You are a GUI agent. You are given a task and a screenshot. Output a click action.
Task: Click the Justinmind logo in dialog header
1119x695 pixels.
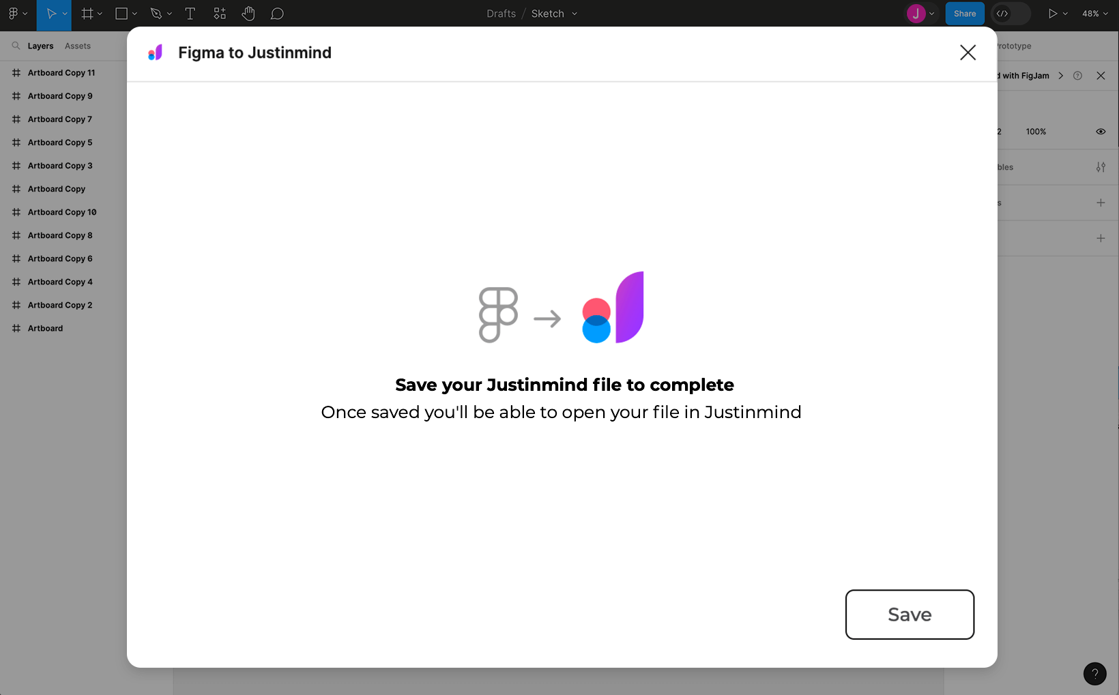pyautogui.click(x=156, y=53)
